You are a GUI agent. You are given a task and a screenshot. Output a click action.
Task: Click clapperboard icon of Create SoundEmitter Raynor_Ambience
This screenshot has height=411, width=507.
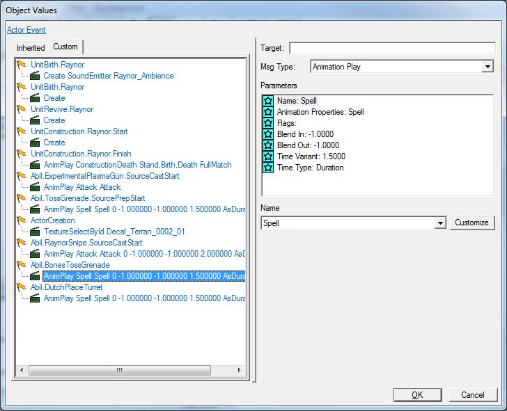click(x=35, y=76)
